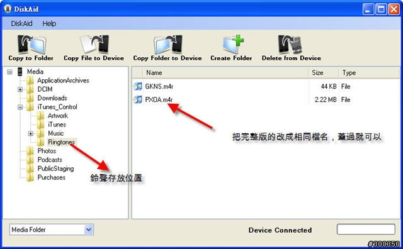Image resolution: width=403 pixels, height=249 pixels.
Task: Sort by the Size column header
Action: 323,73
